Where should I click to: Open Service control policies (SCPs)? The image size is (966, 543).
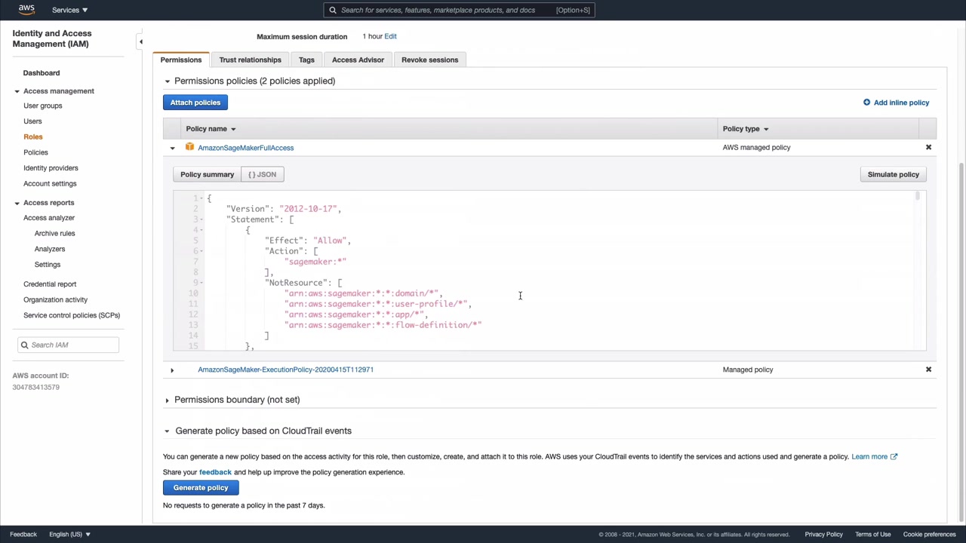coord(72,315)
